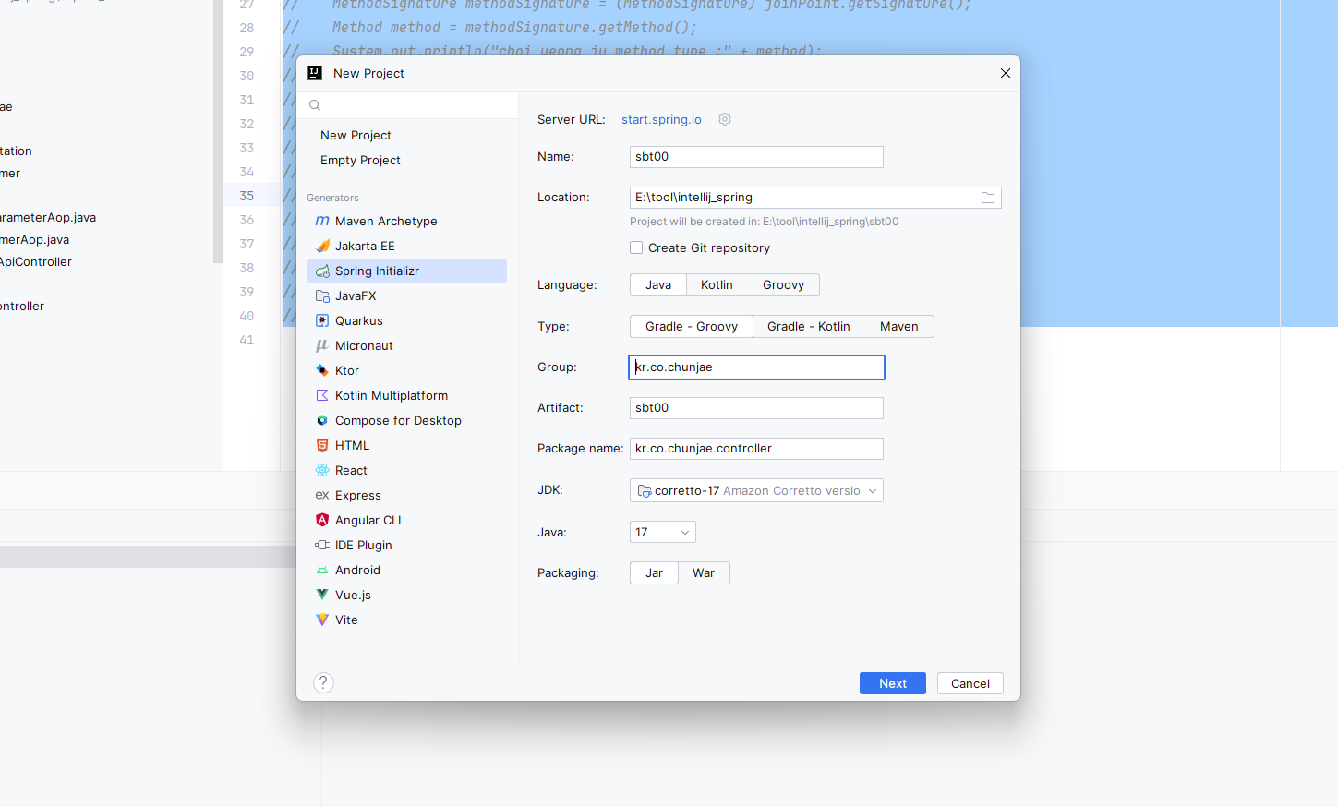Select Jar packaging

[654, 572]
